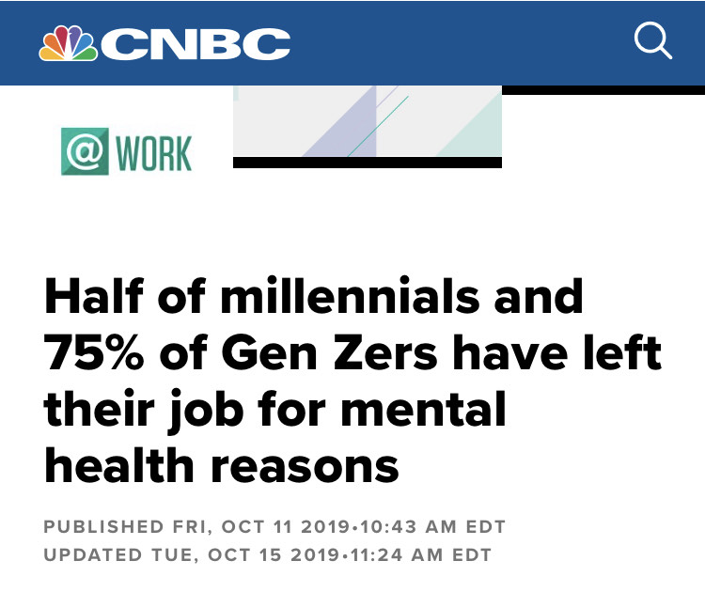
Task: Click the CNBC wordmark in header
Action: (196, 44)
